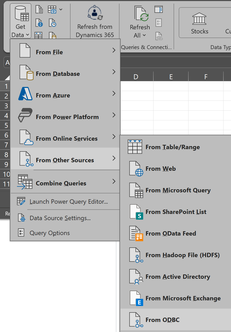Choose From Hadoop File (HDFS)
This screenshot has height=332, width=231.
pyautogui.click(x=176, y=255)
